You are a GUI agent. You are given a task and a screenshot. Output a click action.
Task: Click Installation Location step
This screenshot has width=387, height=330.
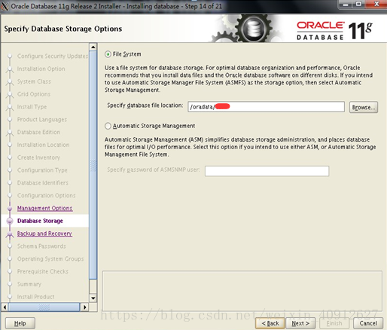43,145
